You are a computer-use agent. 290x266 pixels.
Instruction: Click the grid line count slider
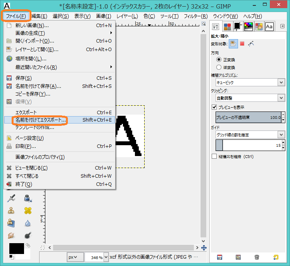pos(249,145)
